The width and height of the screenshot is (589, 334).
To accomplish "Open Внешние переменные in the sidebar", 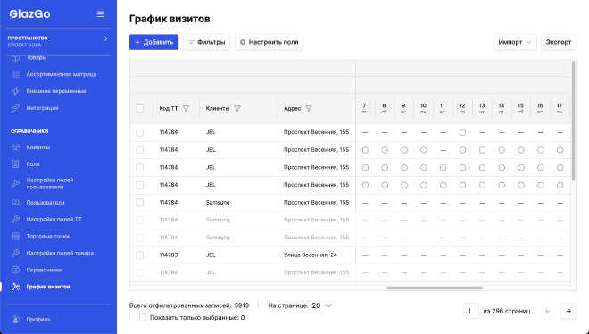I will 56,91.
